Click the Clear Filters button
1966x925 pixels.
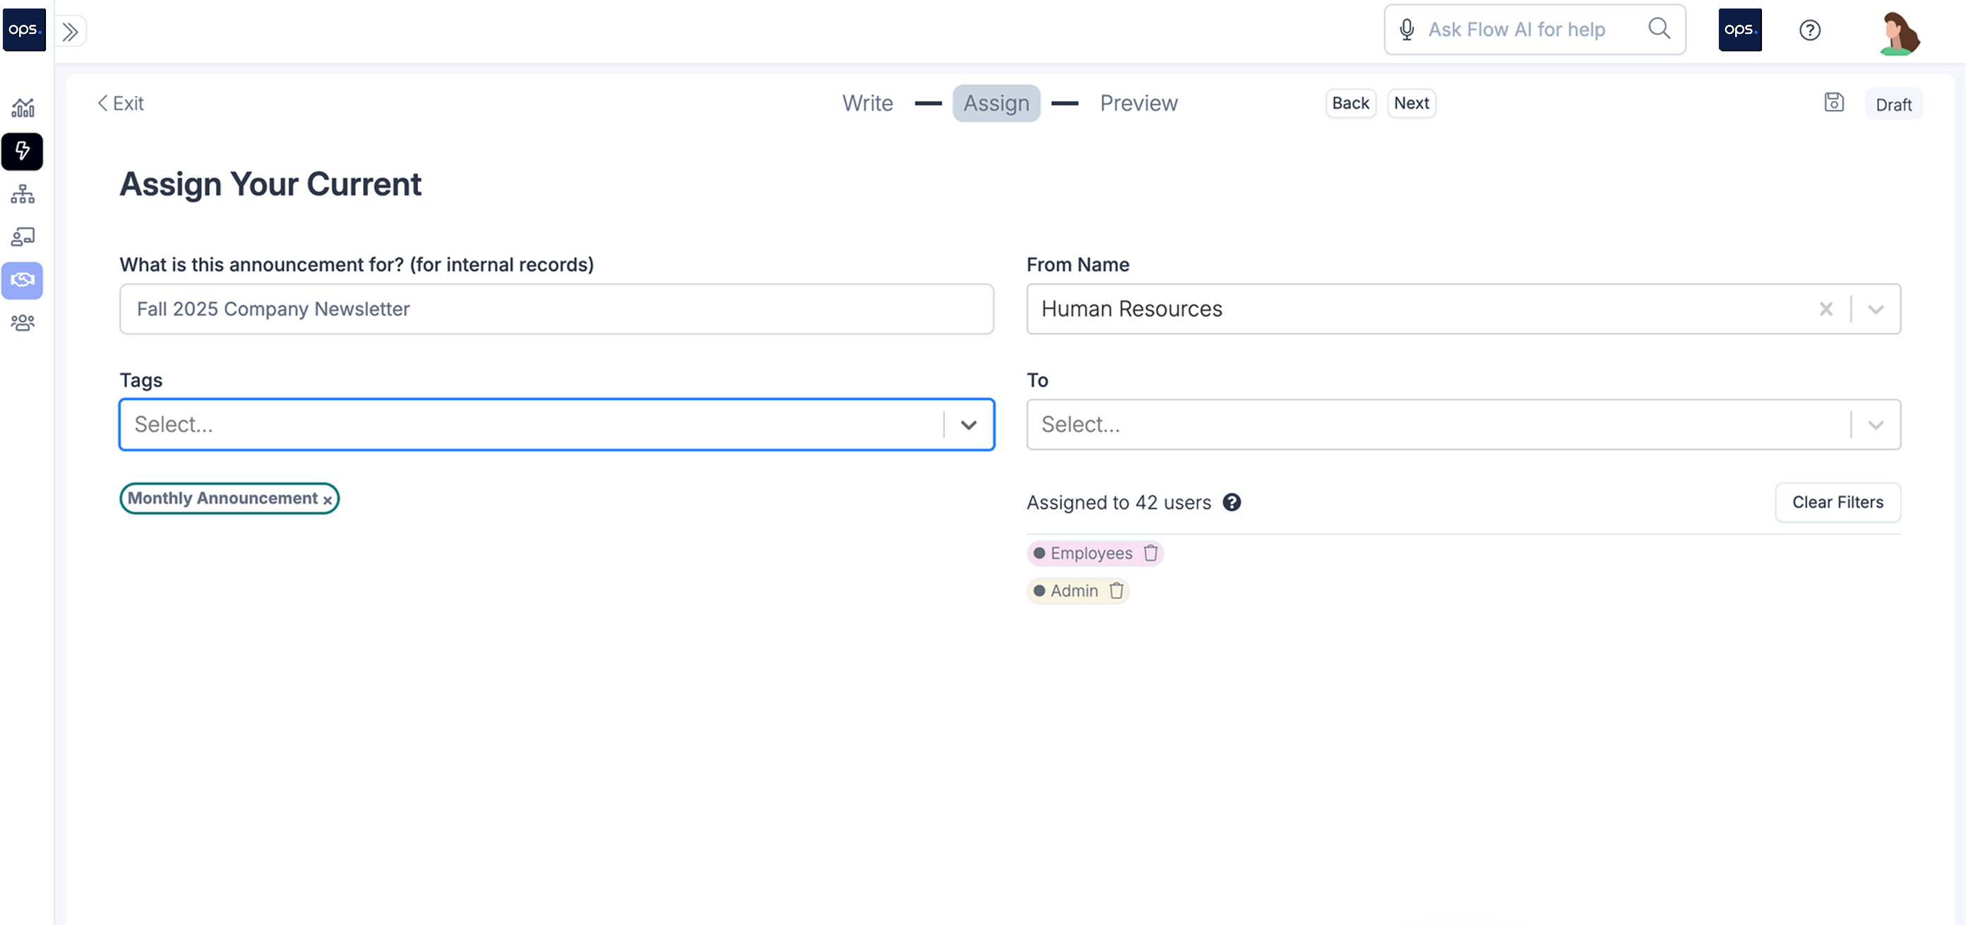pyautogui.click(x=1836, y=502)
